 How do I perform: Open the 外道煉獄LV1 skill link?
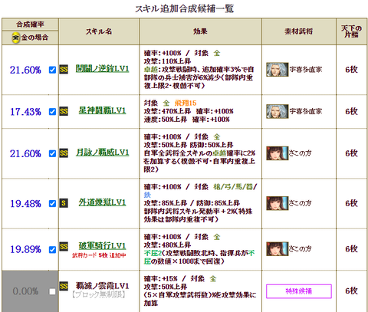click(102, 202)
